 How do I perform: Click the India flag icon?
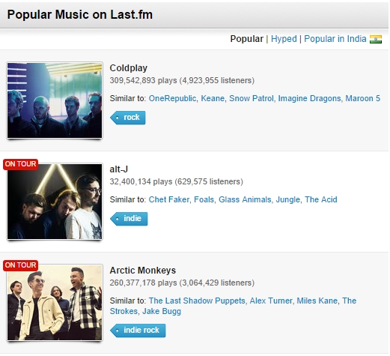[376, 39]
